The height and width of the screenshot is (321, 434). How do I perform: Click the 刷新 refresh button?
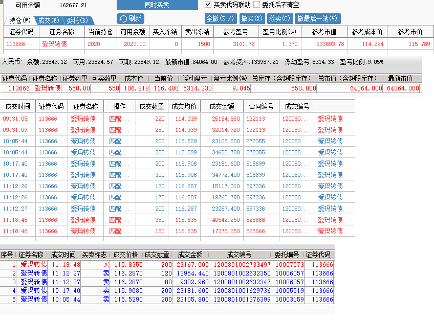(131, 19)
